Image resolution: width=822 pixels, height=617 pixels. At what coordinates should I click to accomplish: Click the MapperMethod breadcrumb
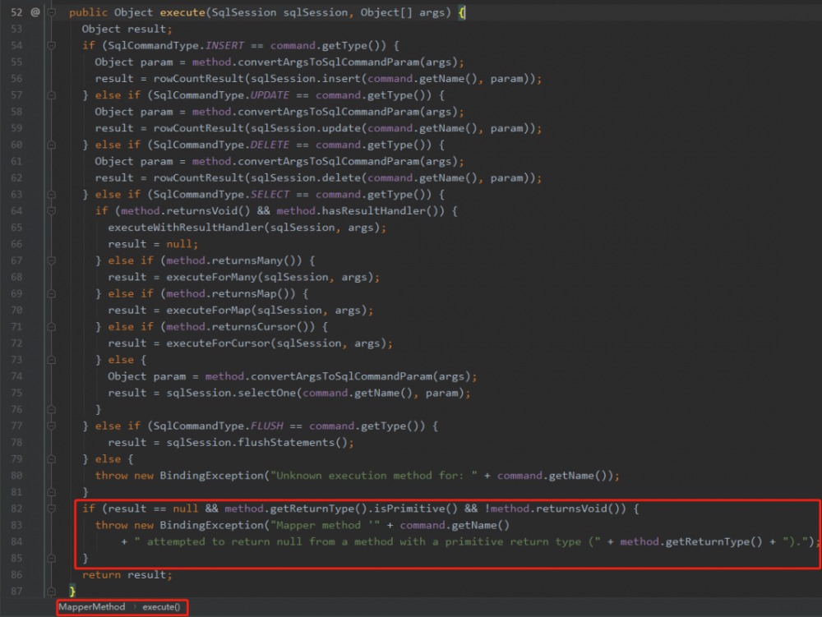click(92, 606)
